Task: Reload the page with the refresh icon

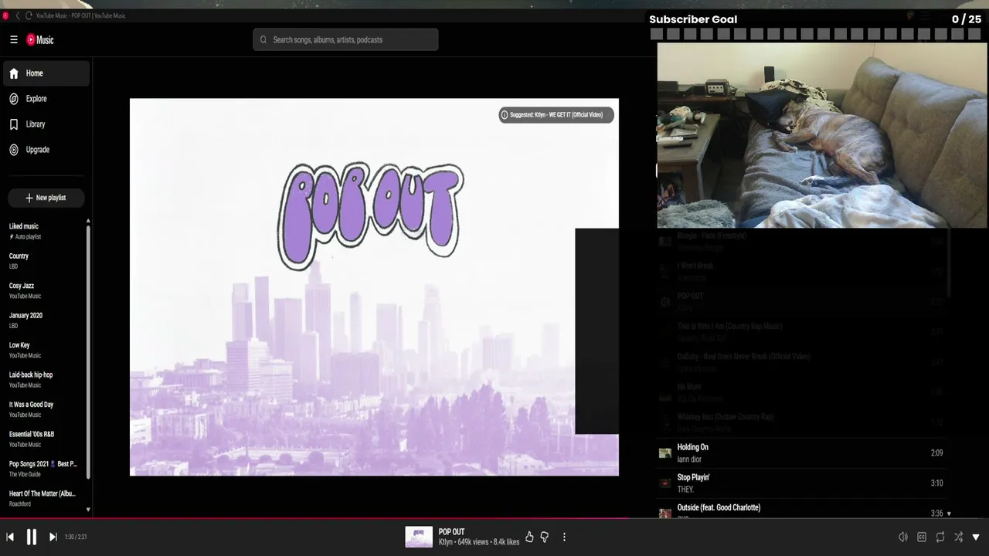Action: [x=29, y=15]
